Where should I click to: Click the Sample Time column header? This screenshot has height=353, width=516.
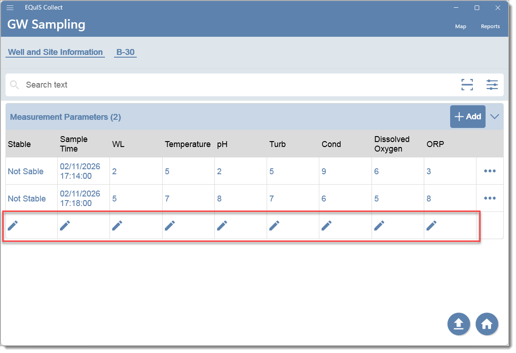(x=74, y=144)
